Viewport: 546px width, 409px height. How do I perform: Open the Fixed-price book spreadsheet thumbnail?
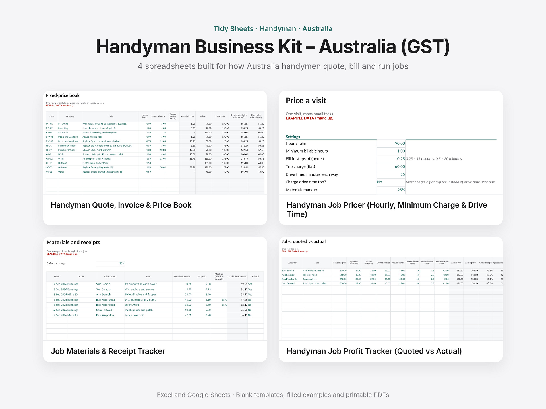pyautogui.click(x=155, y=143)
